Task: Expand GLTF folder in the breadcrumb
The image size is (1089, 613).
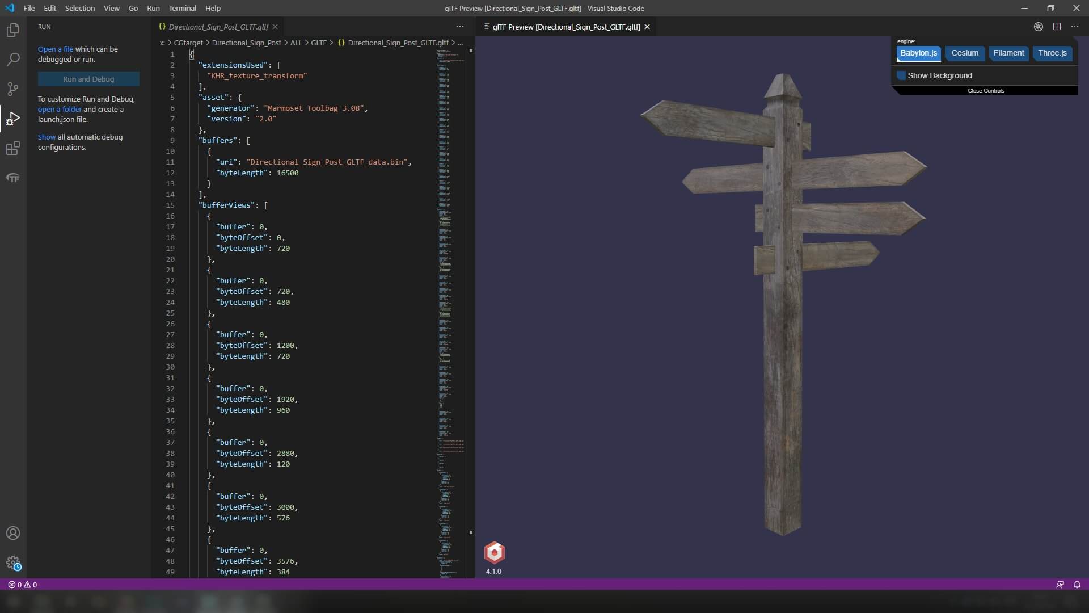Action: [318, 43]
